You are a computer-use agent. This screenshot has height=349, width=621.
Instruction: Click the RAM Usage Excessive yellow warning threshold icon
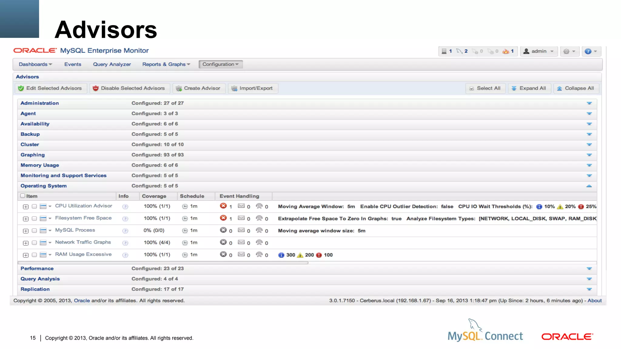pos(300,255)
